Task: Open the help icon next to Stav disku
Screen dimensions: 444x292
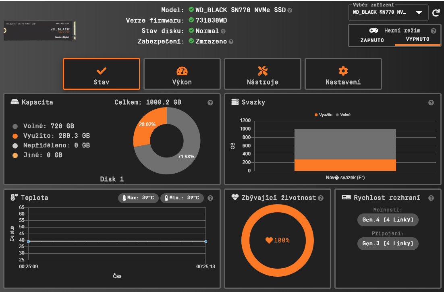Action: point(223,31)
